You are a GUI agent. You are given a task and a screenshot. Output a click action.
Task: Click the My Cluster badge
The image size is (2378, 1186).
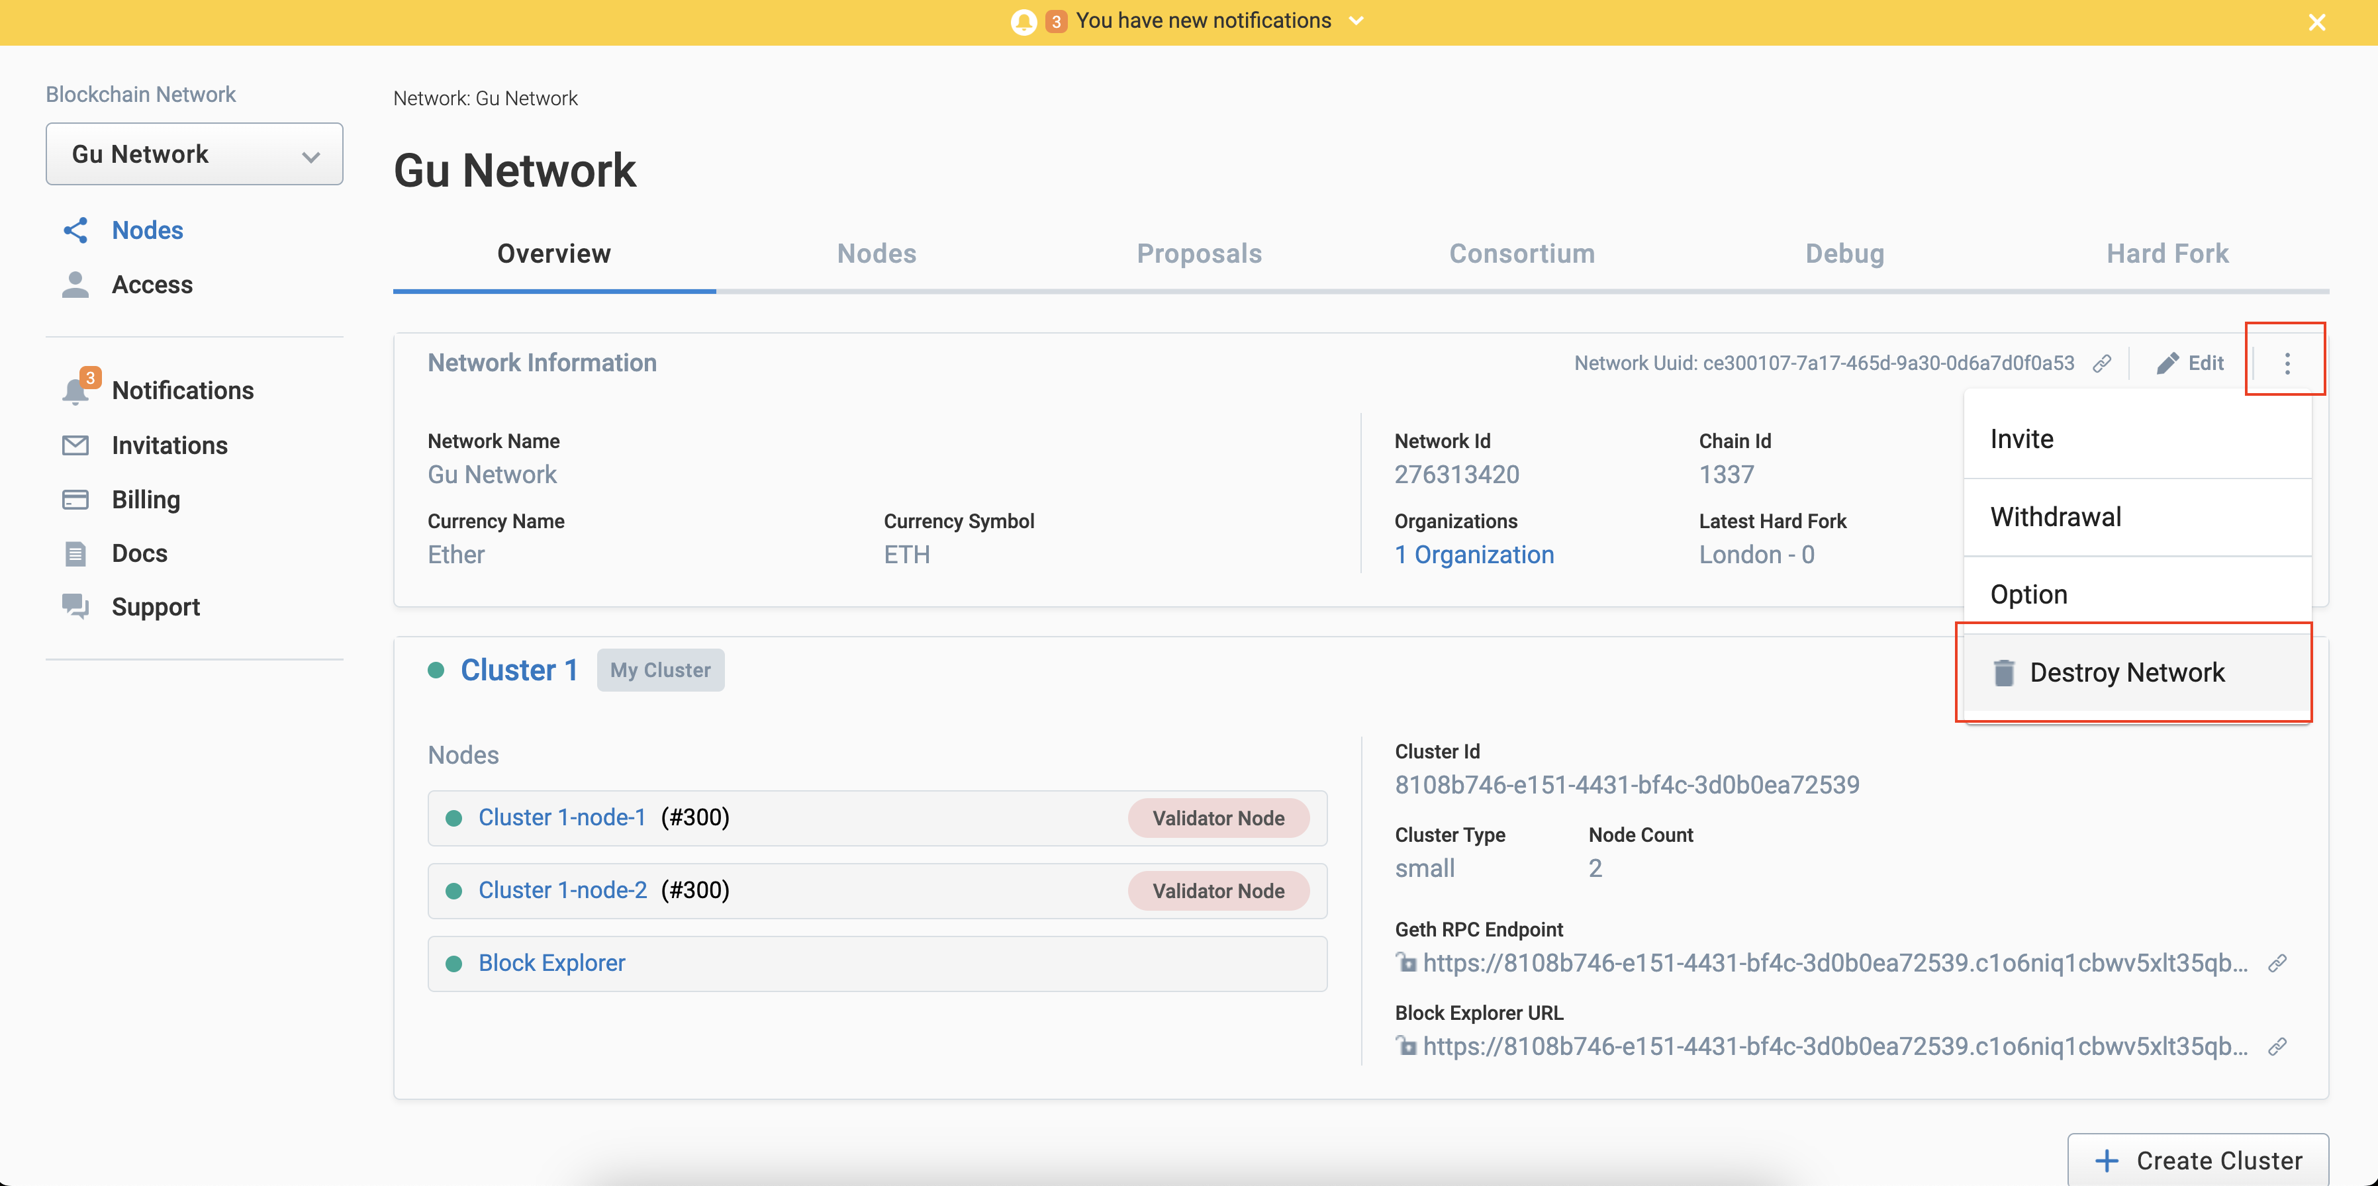point(660,670)
